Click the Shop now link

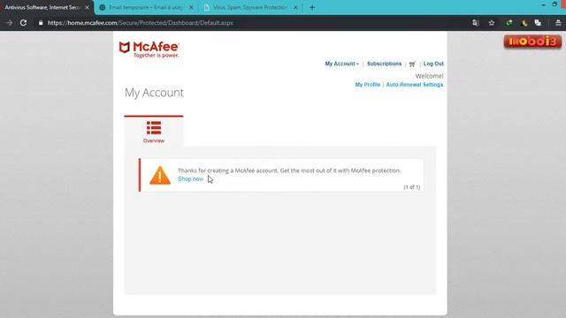[191, 179]
